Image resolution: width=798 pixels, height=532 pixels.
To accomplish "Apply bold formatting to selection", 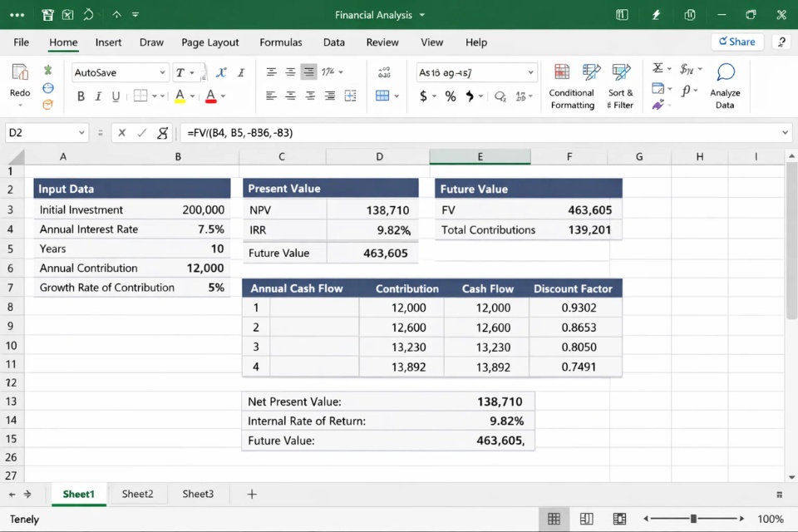I will [x=81, y=96].
